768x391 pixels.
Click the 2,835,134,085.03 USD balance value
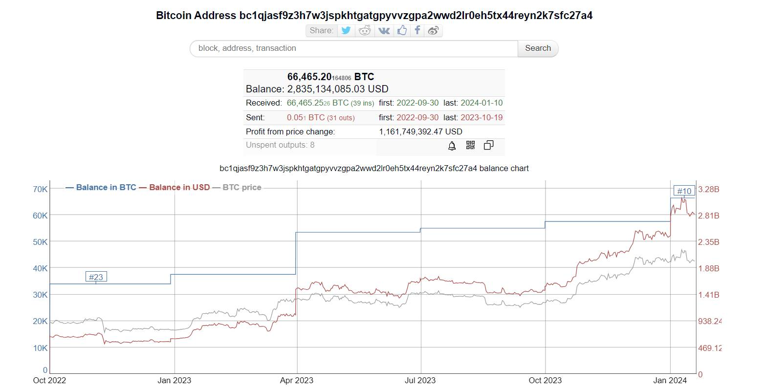pyautogui.click(x=338, y=89)
